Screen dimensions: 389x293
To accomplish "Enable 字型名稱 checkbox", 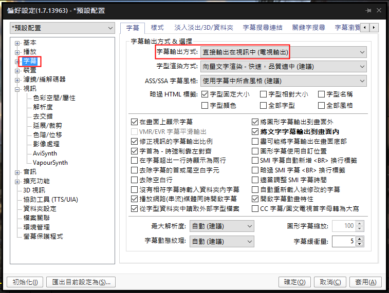I will [321, 94].
